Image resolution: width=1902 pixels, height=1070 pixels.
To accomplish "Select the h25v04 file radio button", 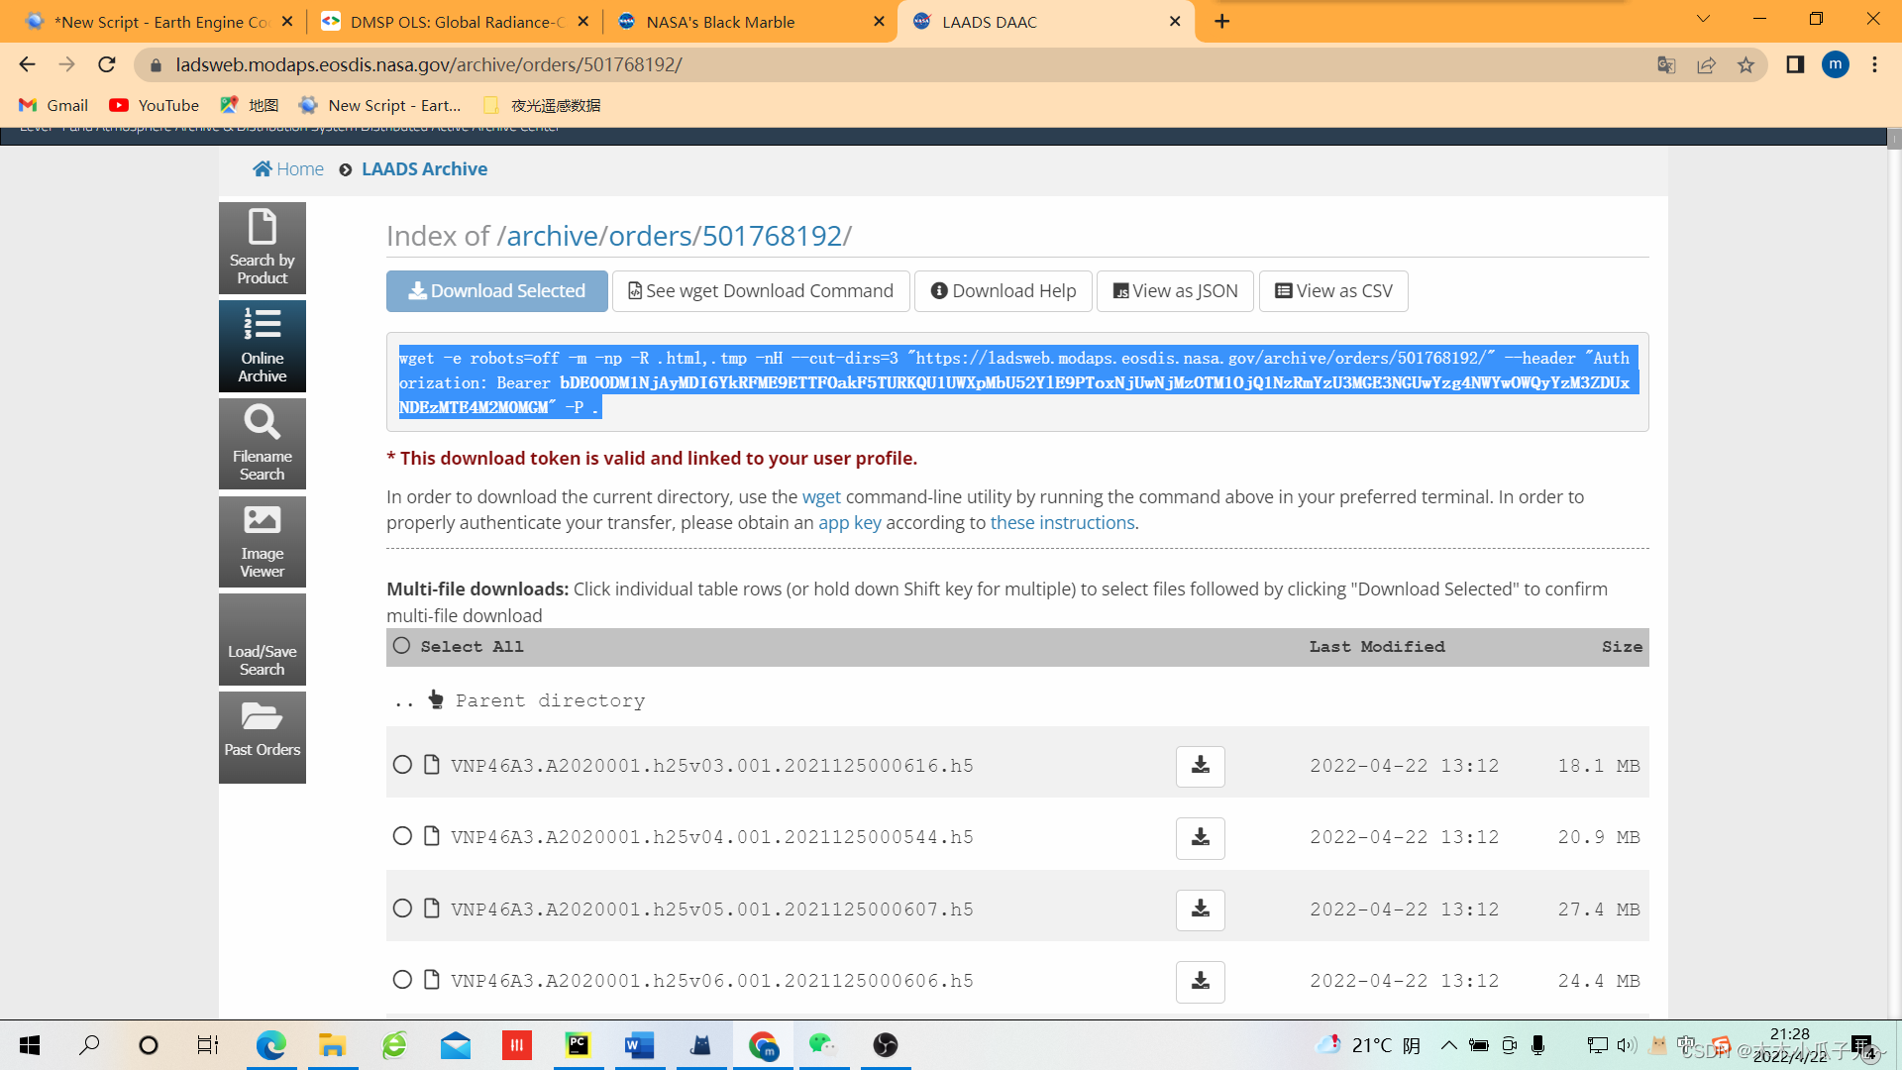I will [x=402, y=837].
